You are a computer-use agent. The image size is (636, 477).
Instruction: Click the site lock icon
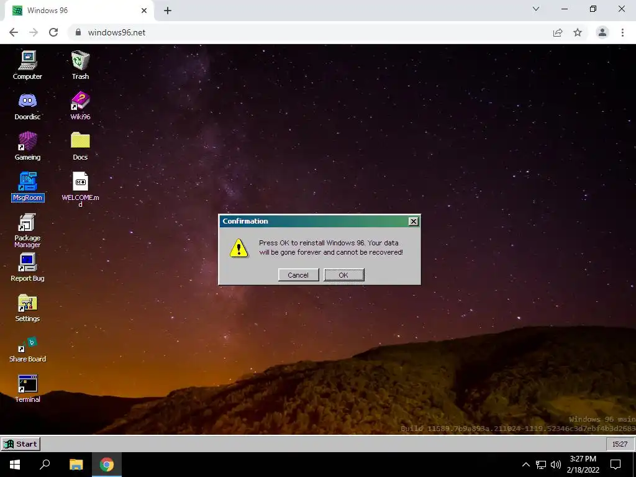pos(78,32)
